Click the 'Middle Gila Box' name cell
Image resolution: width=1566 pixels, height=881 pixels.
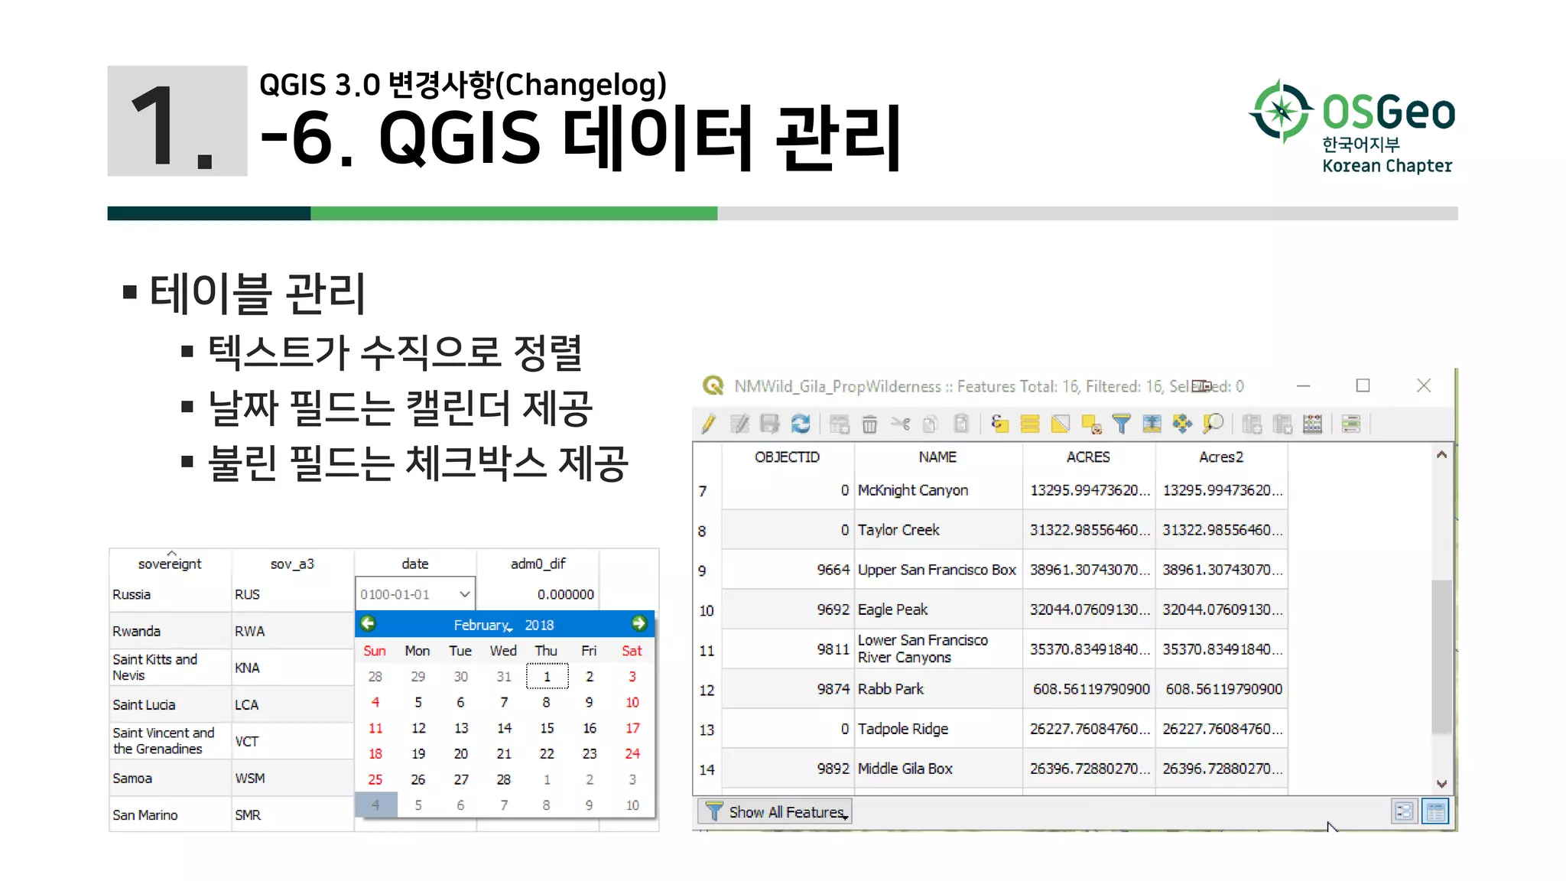click(x=938, y=769)
